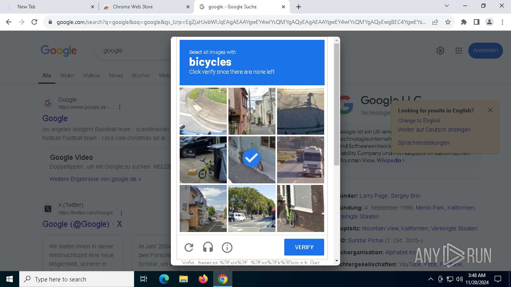511x287 pixels.
Task: Open Chrome three-dot menu
Action: [x=502, y=22]
